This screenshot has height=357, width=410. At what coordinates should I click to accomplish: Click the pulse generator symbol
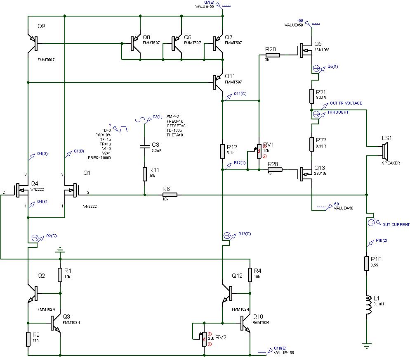click(120, 129)
